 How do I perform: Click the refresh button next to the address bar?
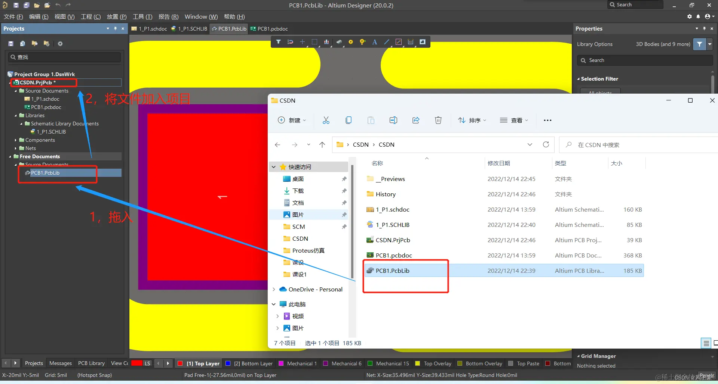click(546, 144)
